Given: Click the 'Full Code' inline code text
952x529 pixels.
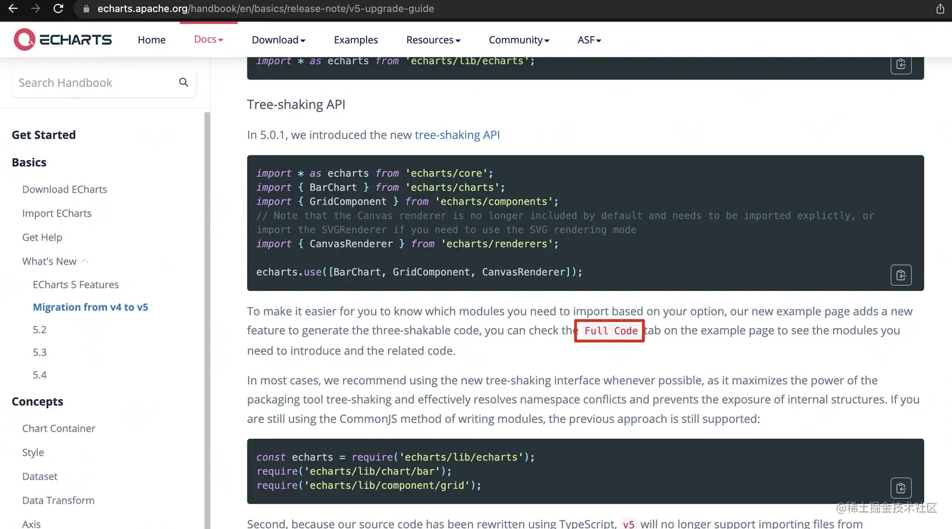Looking at the screenshot, I should tap(611, 331).
